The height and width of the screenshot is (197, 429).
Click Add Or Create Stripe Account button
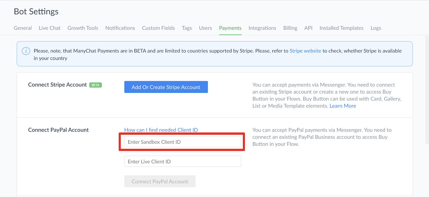(166, 87)
